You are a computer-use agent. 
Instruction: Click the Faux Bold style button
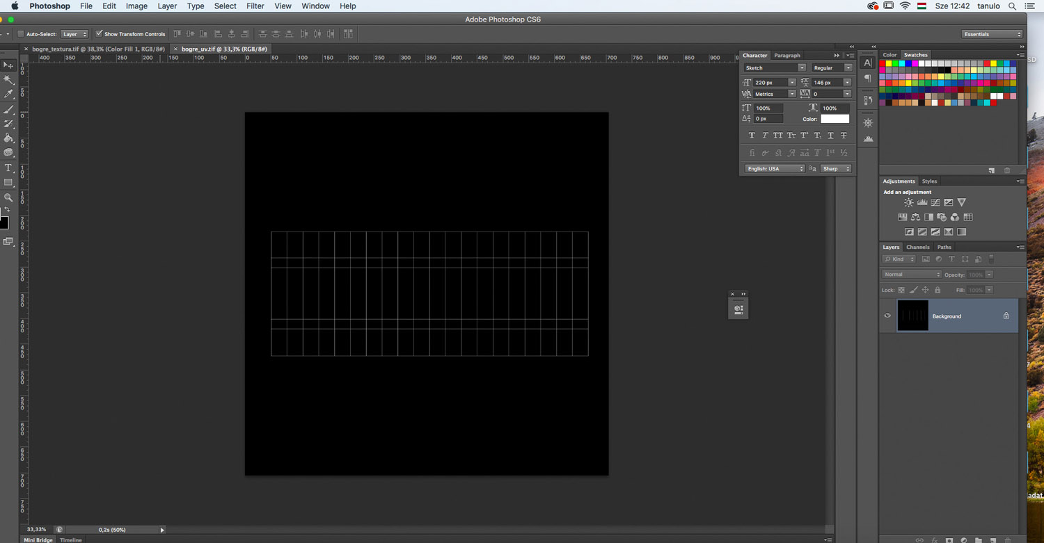click(752, 136)
